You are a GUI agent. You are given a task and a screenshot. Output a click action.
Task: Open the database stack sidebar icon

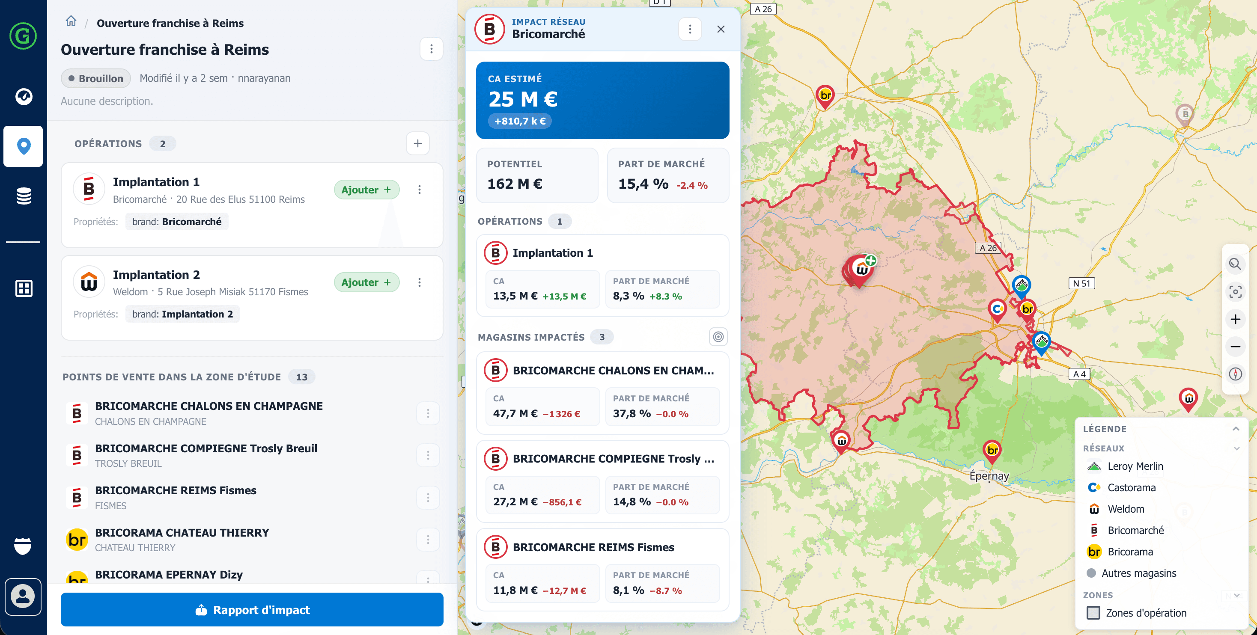coord(24,196)
